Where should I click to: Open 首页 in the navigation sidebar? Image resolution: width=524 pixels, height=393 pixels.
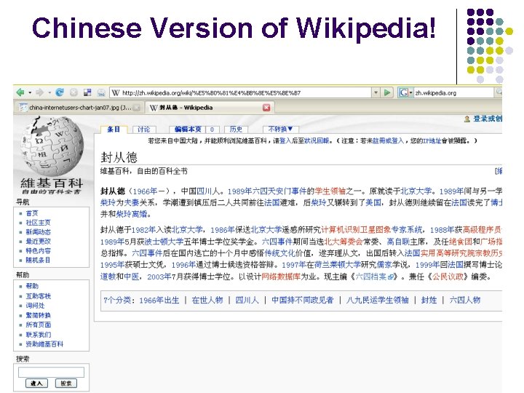point(32,213)
